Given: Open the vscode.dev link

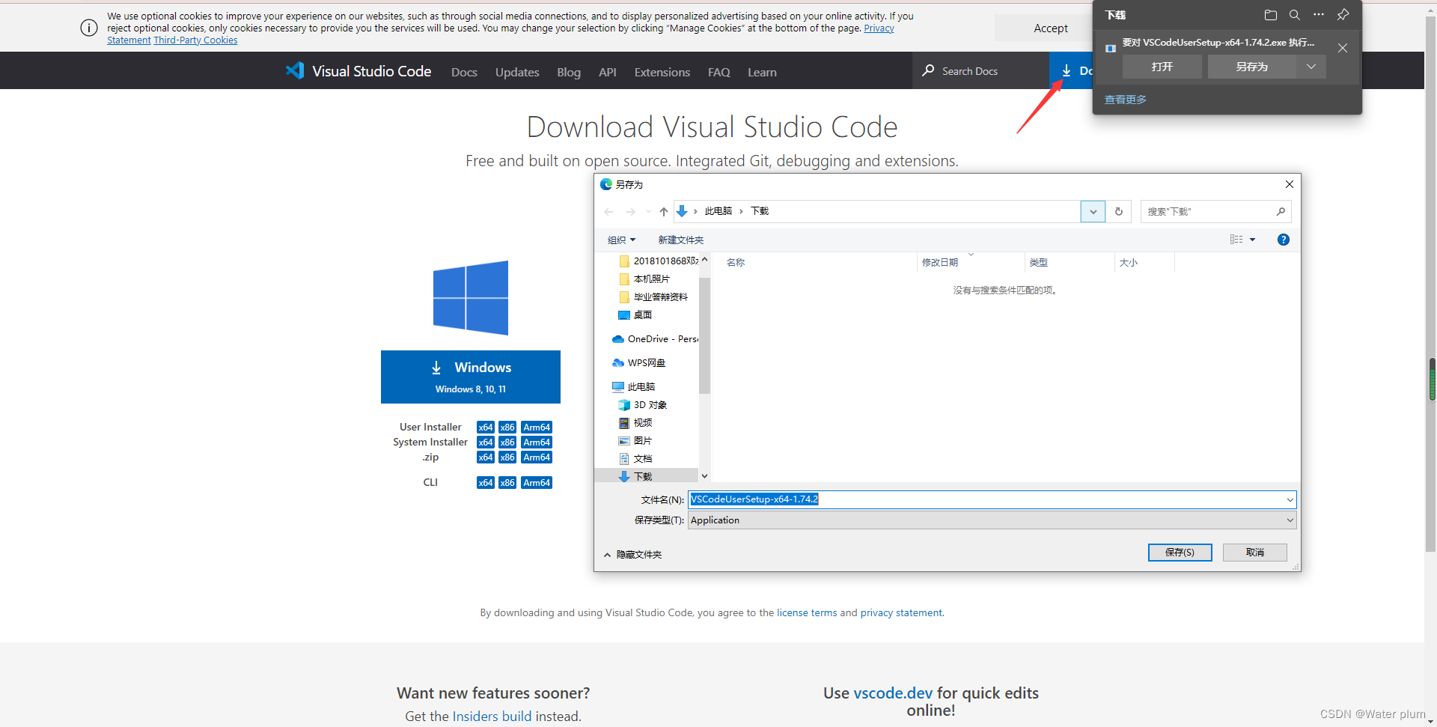Looking at the screenshot, I should [x=893, y=693].
